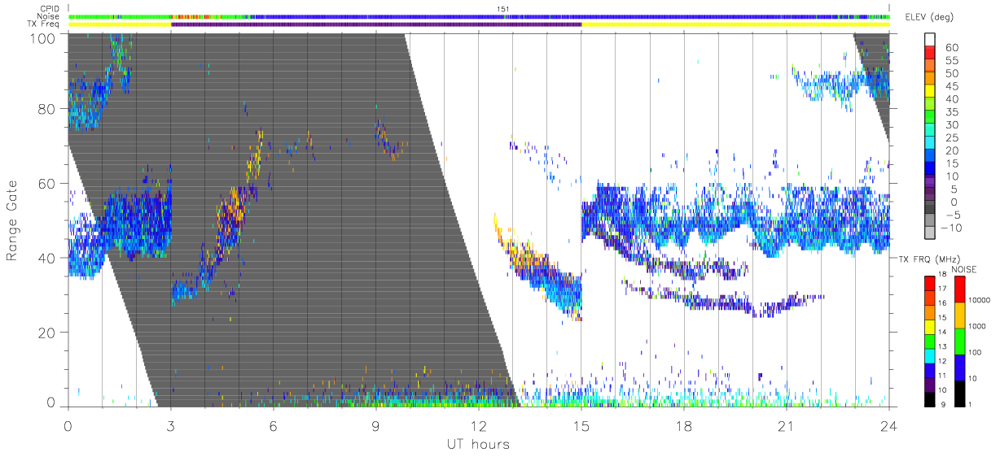Click the NOISE legend title
1000x461 pixels.
966,268
